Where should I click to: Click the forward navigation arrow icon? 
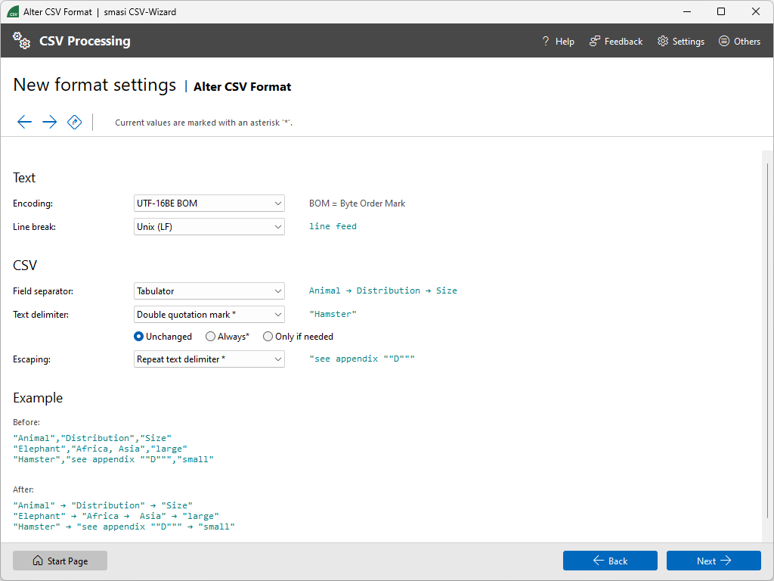tap(49, 122)
